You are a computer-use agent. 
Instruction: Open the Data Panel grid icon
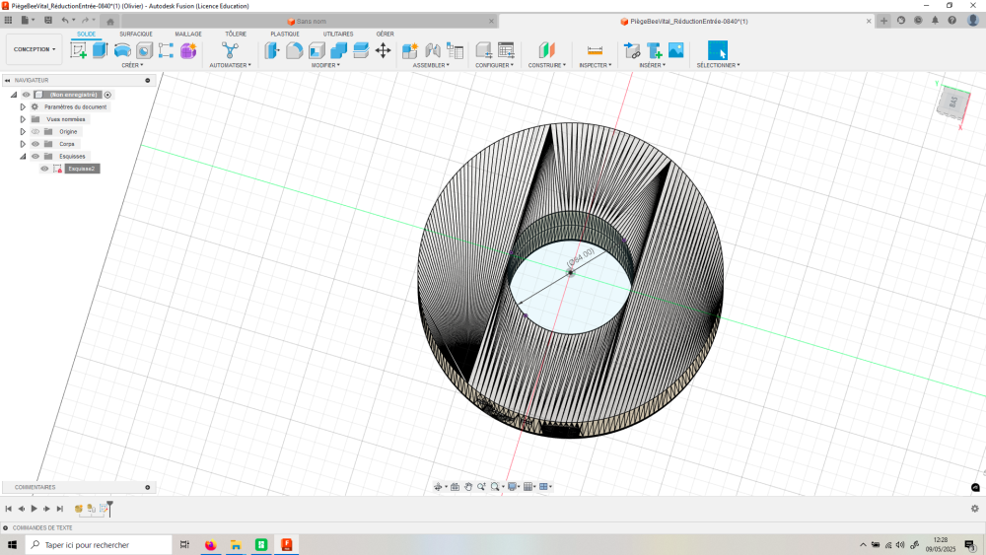[x=8, y=20]
